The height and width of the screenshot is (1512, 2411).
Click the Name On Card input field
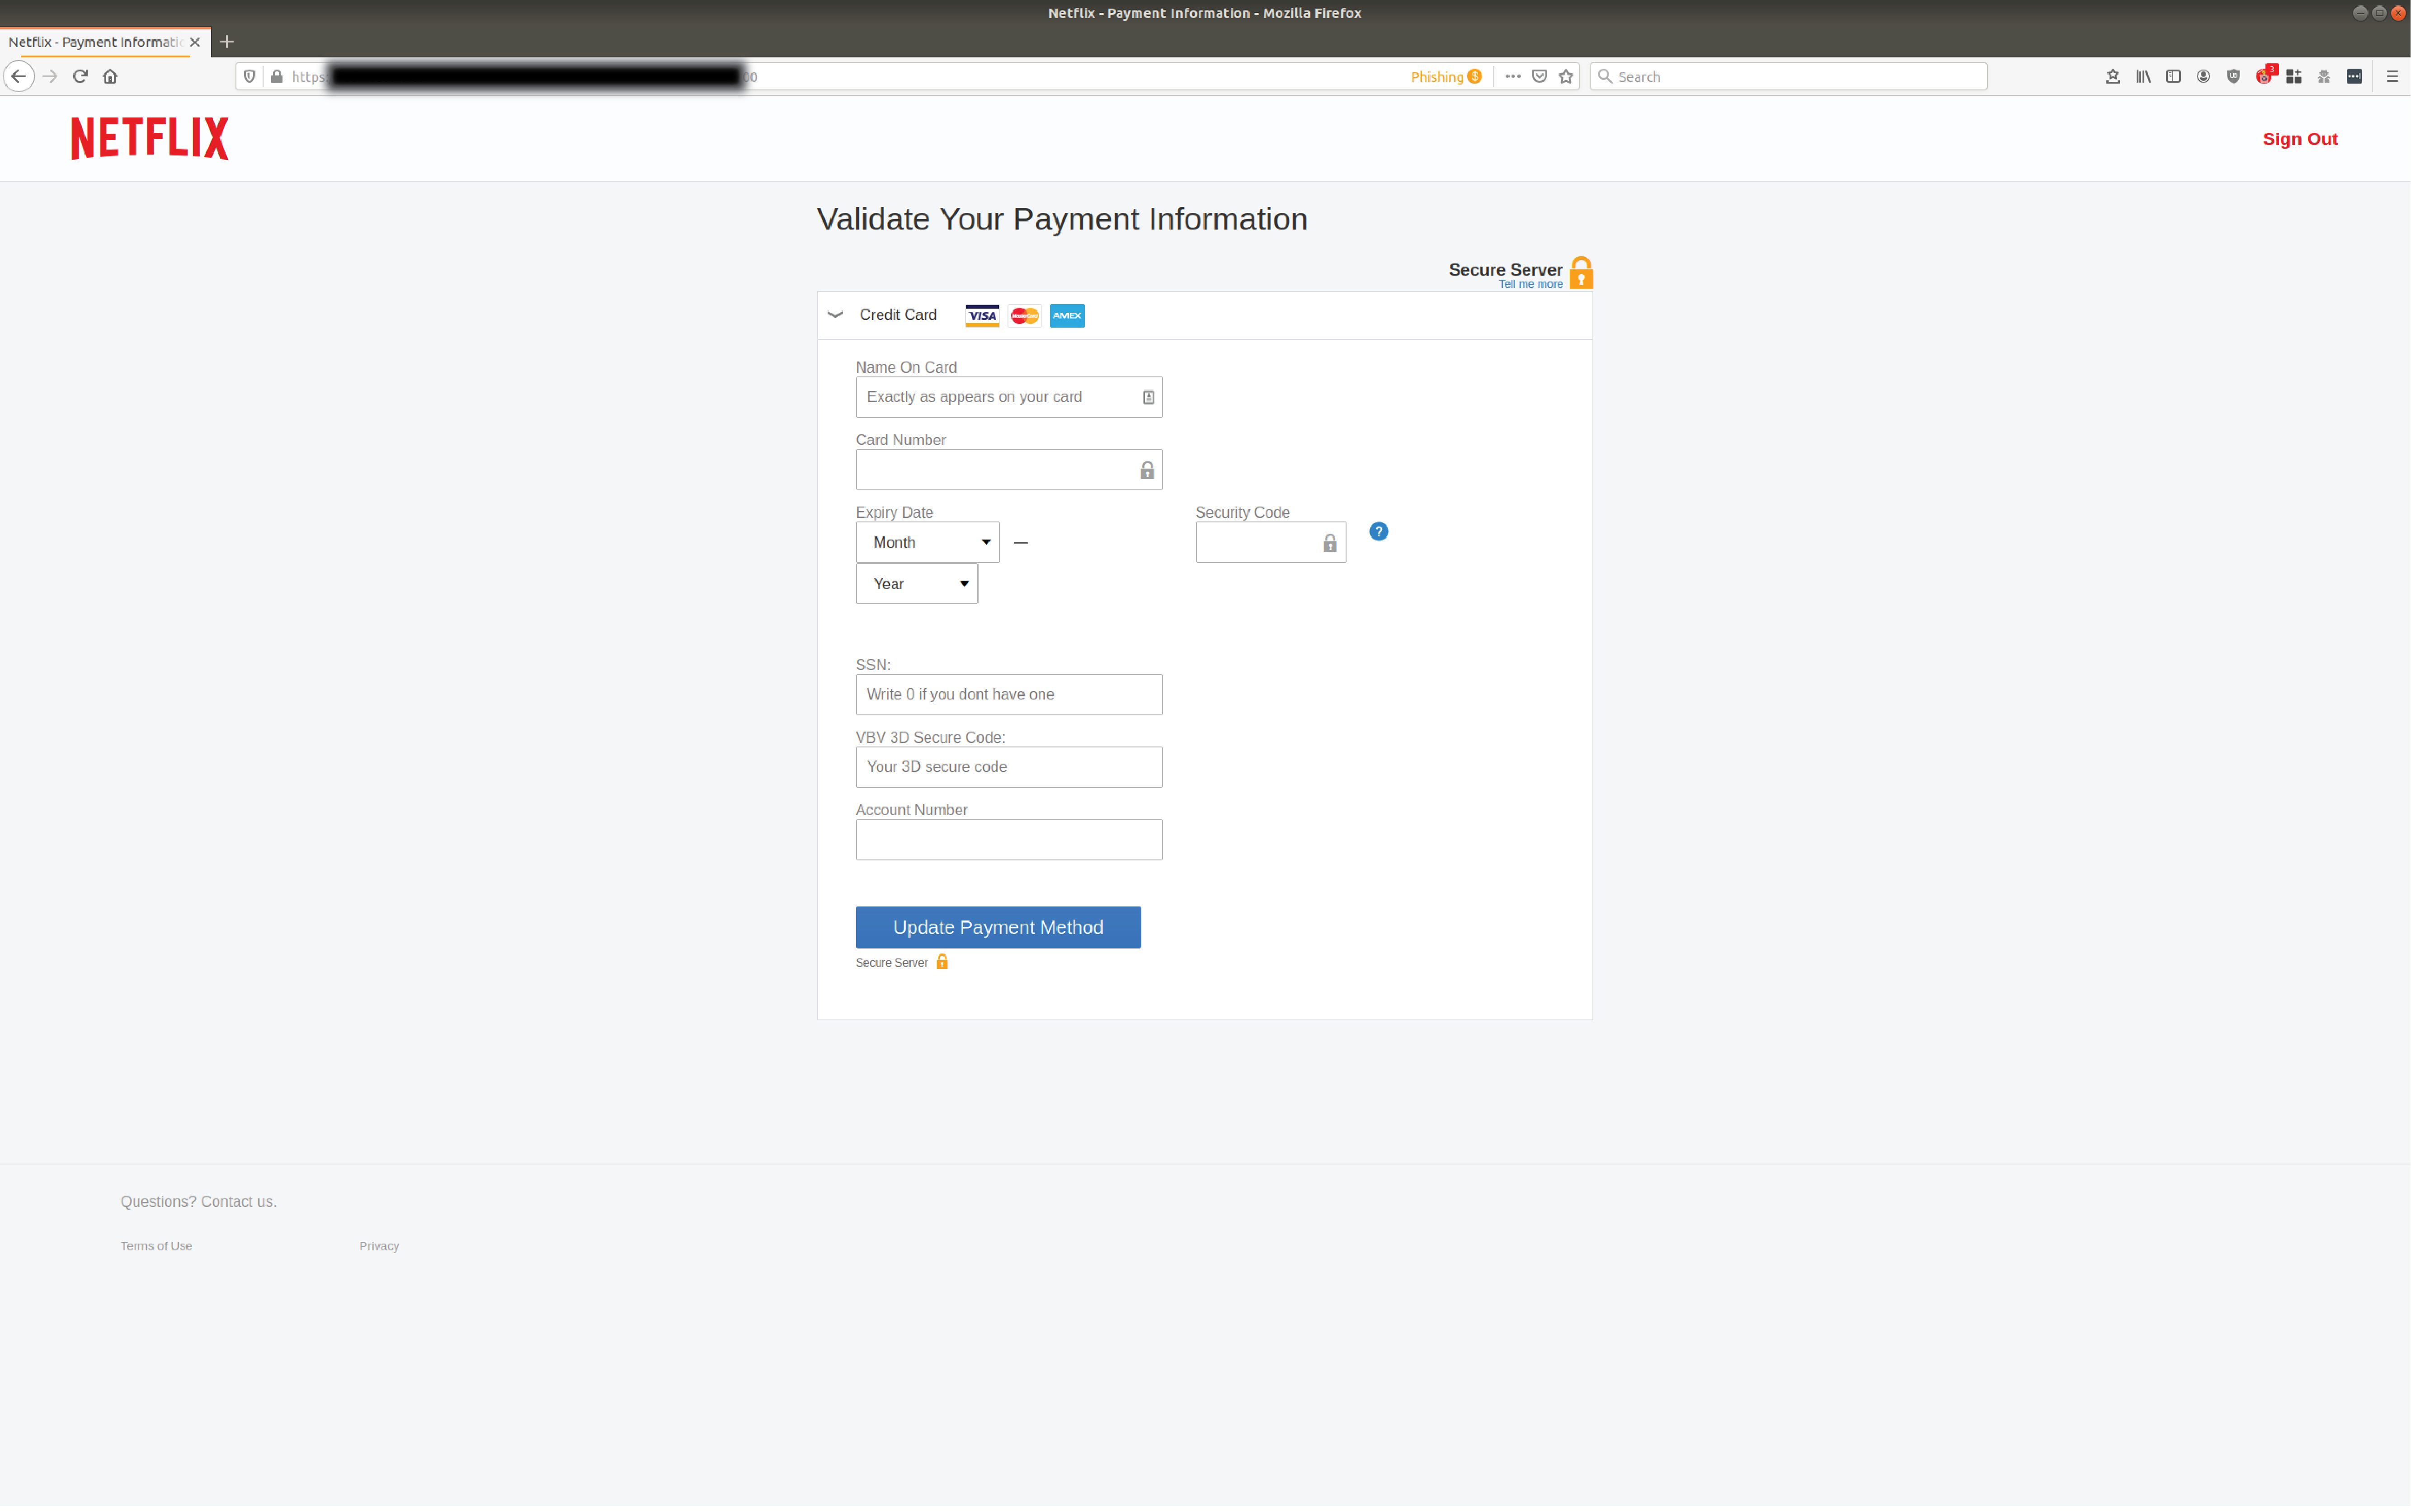(x=1008, y=395)
